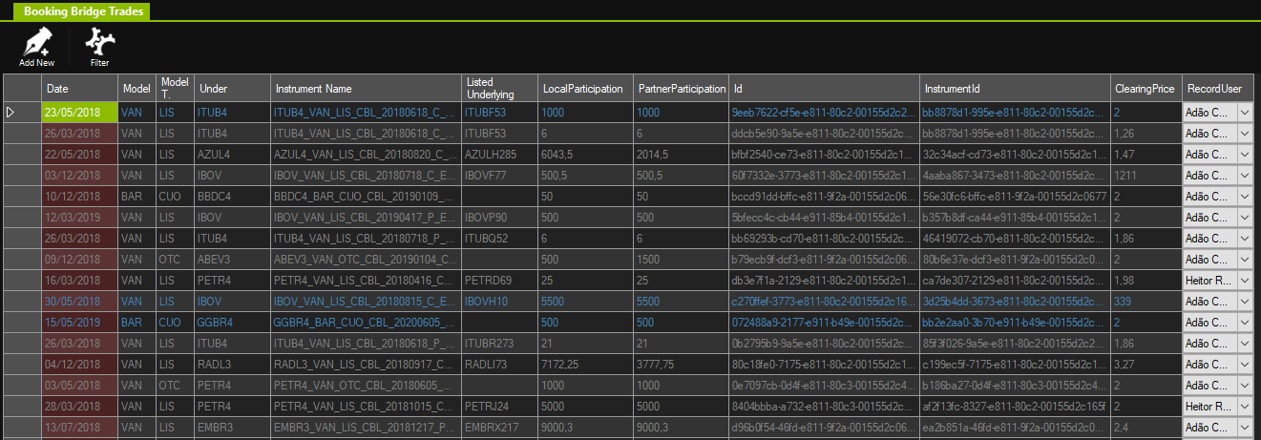Select the date cell 23/05/2018

point(80,112)
